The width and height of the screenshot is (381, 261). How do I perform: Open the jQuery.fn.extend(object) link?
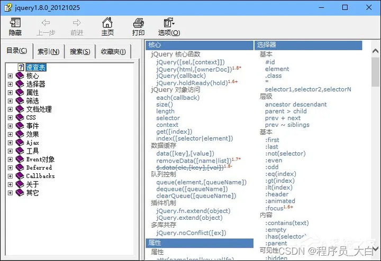click(x=193, y=211)
